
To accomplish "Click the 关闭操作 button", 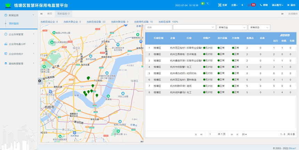I will pyautogui.click(x=292, y=14).
